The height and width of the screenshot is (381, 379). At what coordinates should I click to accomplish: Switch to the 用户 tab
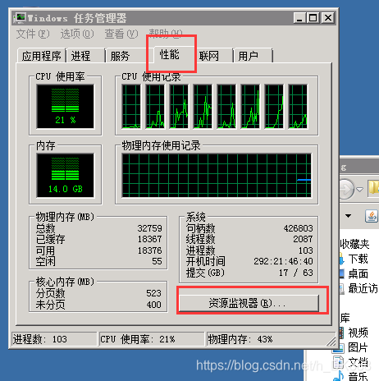coord(253,56)
